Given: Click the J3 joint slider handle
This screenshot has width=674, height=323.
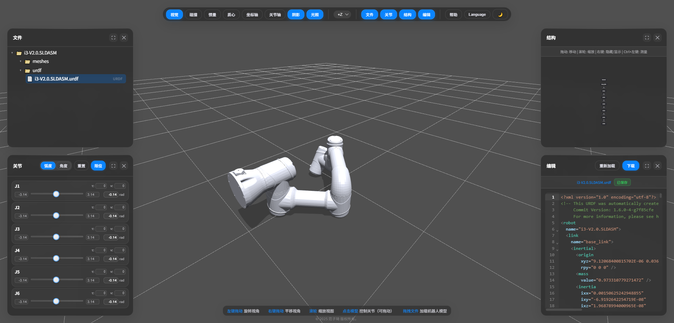Looking at the screenshot, I should pyautogui.click(x=56, y=237).
